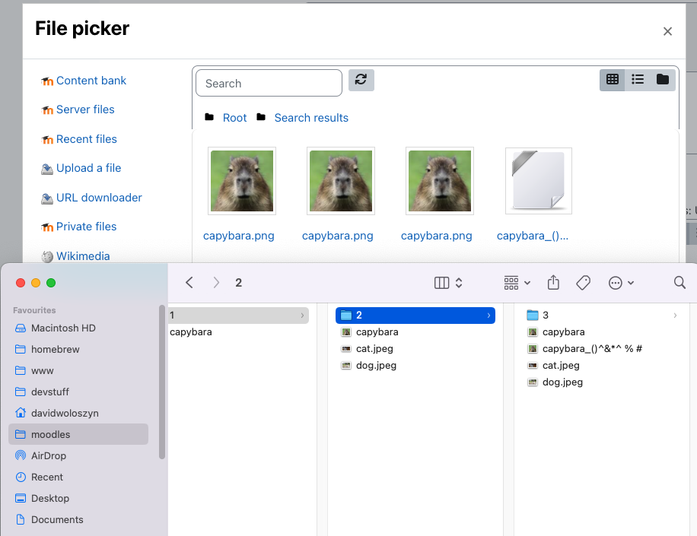
Task: Open the capybara_()... file name link
Action: point(533,236)
